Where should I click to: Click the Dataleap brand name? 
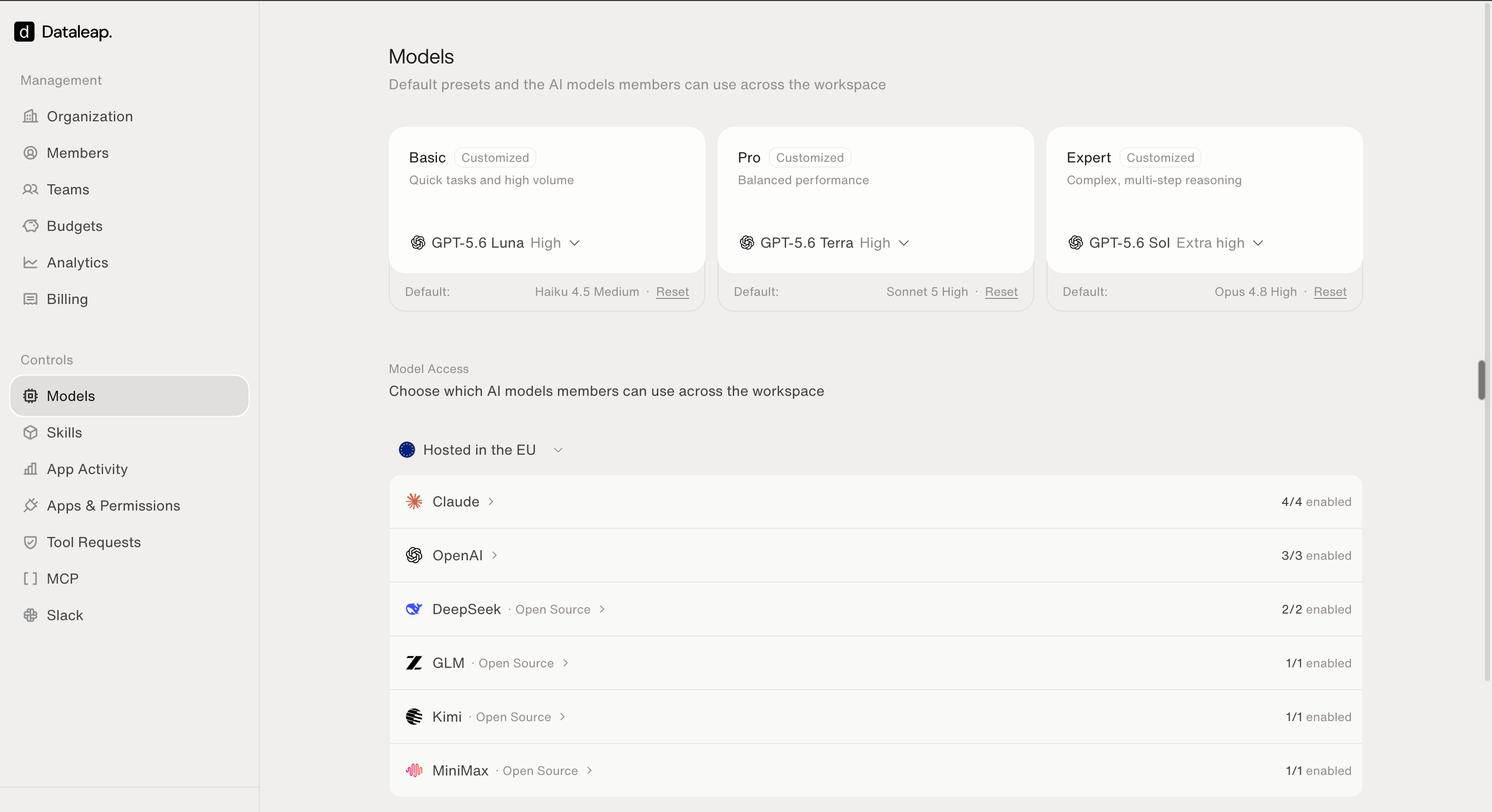(x=77, y=32)
